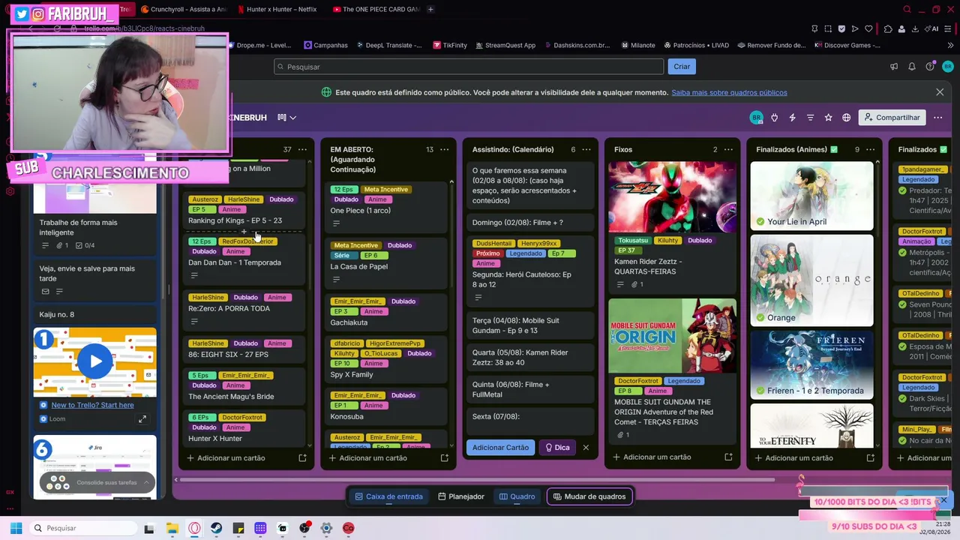Open list actions for EM ABERTO list
Screen dimensions: 960x540
(x=444, y=149)
